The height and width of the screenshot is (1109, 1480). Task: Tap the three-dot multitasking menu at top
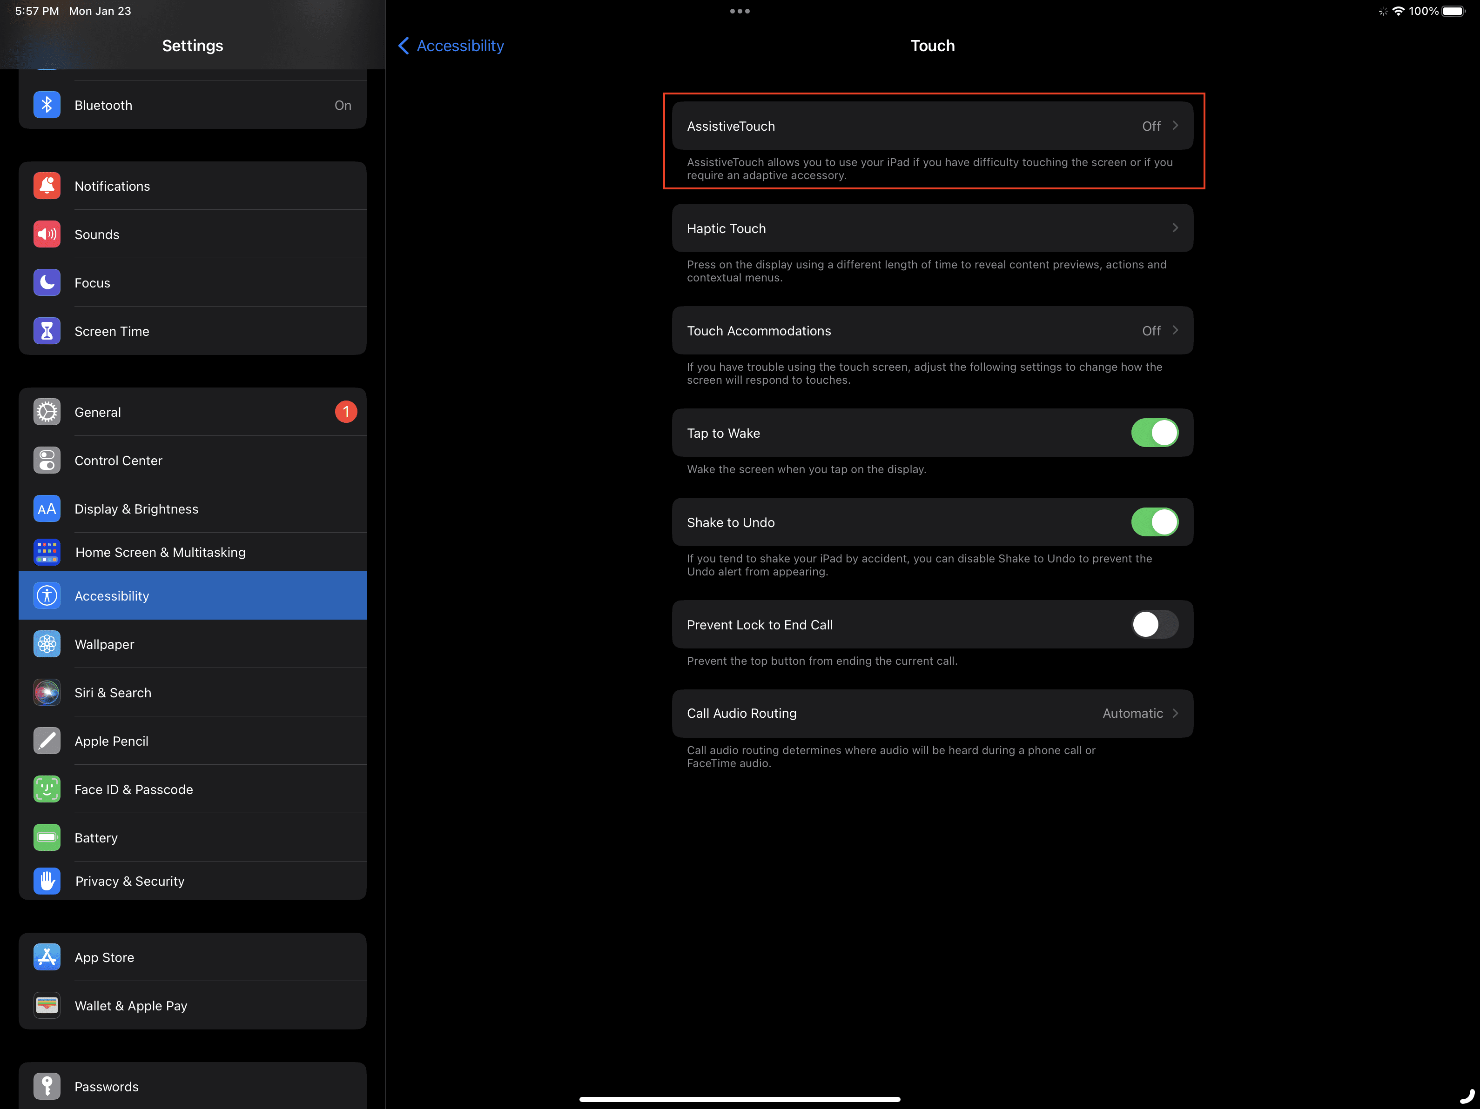(740, 11)
